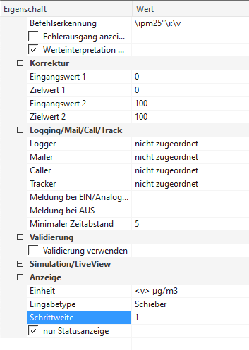Collapse the Korrektur section
249x350 pixels.
(20, 63)
